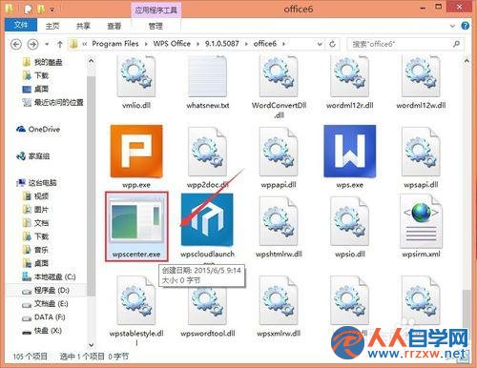Select the whatsnew.txt file icon
The height and width of the screenshot is (368, 477).
[x=207, y=76]
